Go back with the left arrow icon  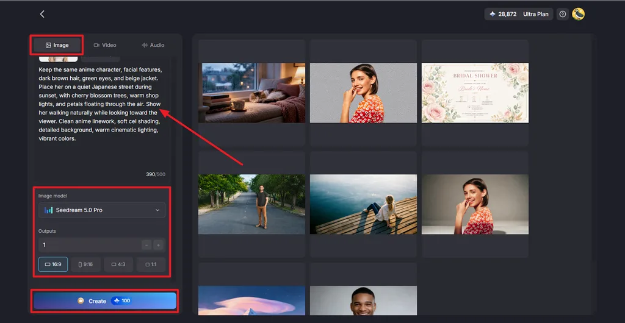pyautogui.click(x=42, y=14)
